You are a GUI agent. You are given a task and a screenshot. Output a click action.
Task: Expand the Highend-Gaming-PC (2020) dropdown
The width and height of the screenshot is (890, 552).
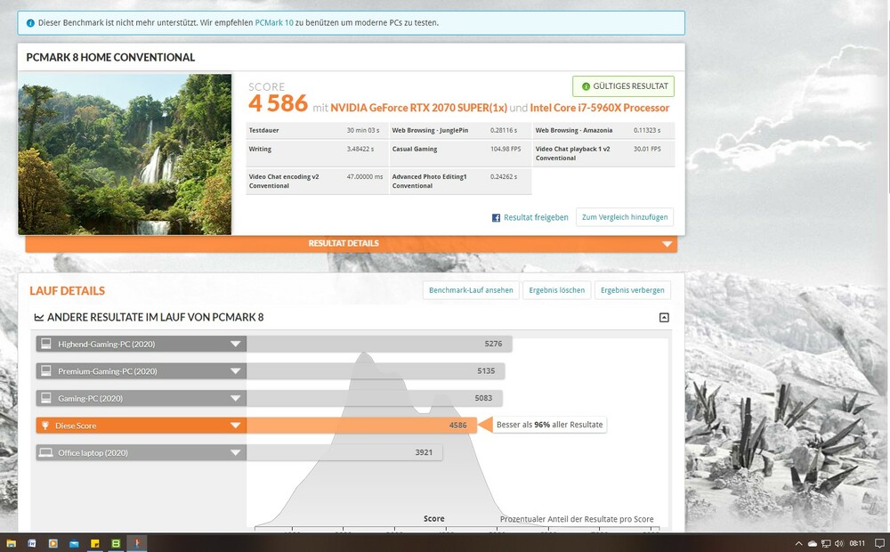(235, 345)
